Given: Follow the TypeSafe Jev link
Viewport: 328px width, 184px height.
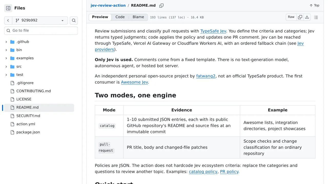Looking at the screenshot, I should point(213,31).
